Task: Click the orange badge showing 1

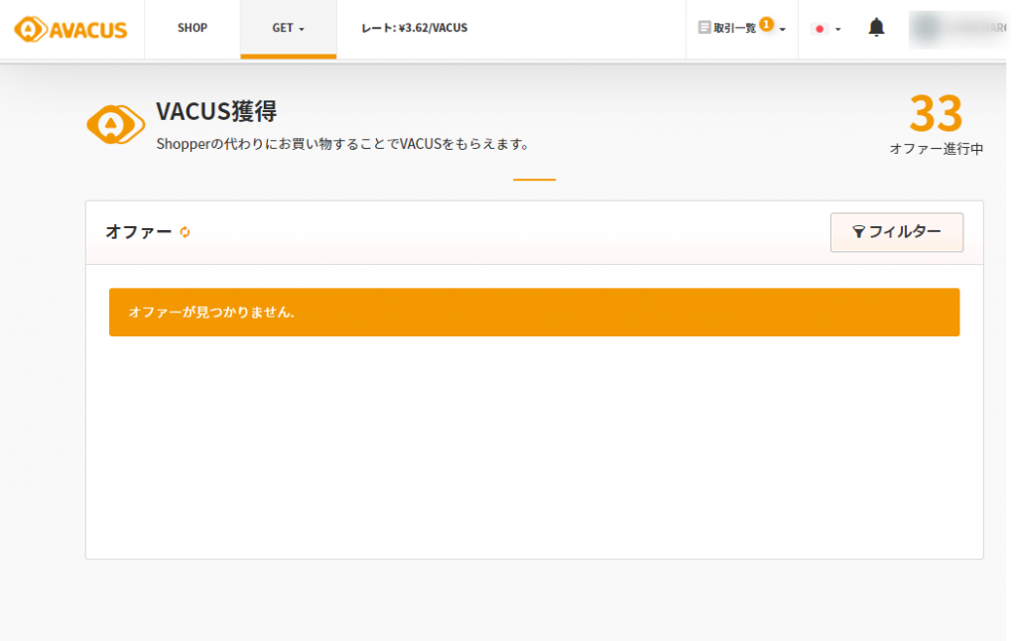Action: pos(766,24)
